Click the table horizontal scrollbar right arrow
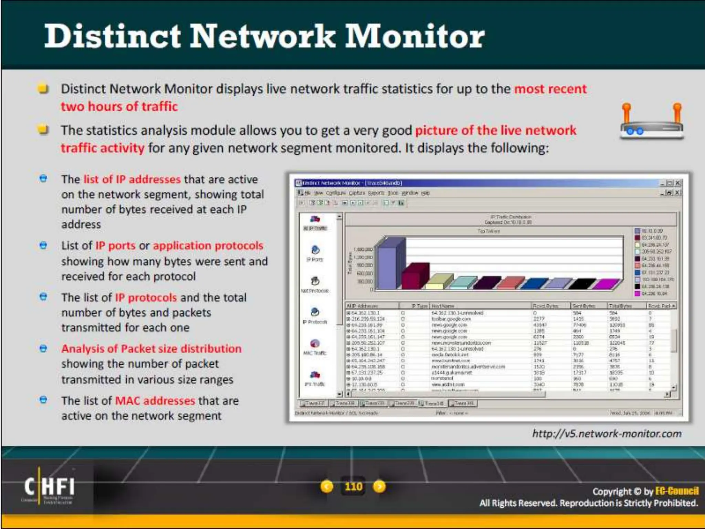The image size is (705, 529). [x=667, y=394]
